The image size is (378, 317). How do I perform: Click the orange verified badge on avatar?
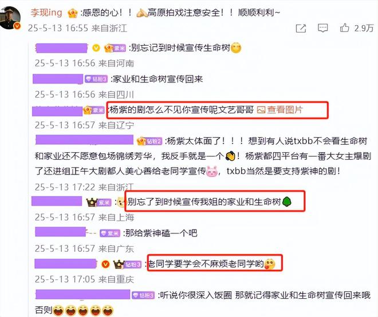coord(17,26)
